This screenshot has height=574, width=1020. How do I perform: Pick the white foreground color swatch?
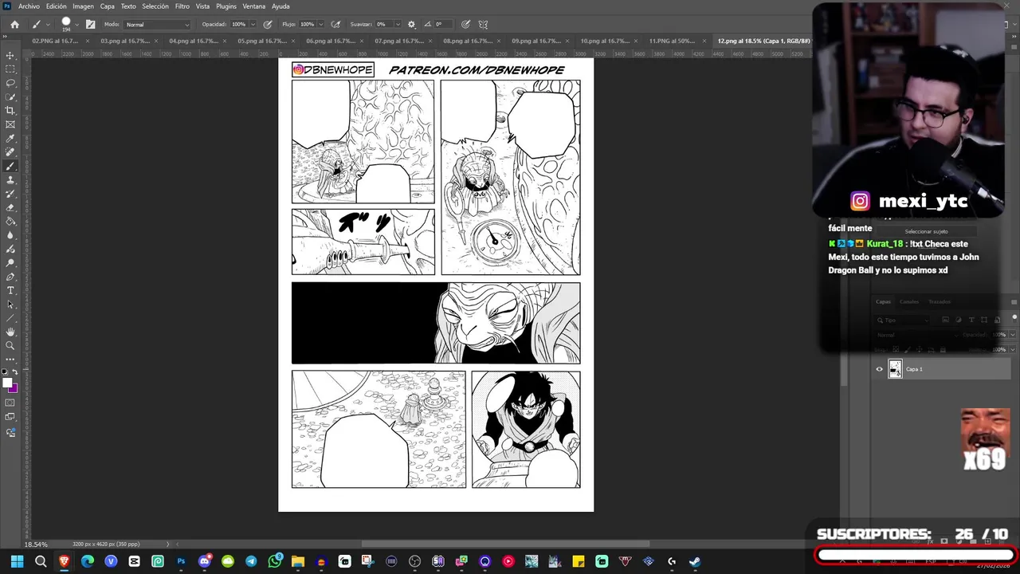[x=8, y=383]
